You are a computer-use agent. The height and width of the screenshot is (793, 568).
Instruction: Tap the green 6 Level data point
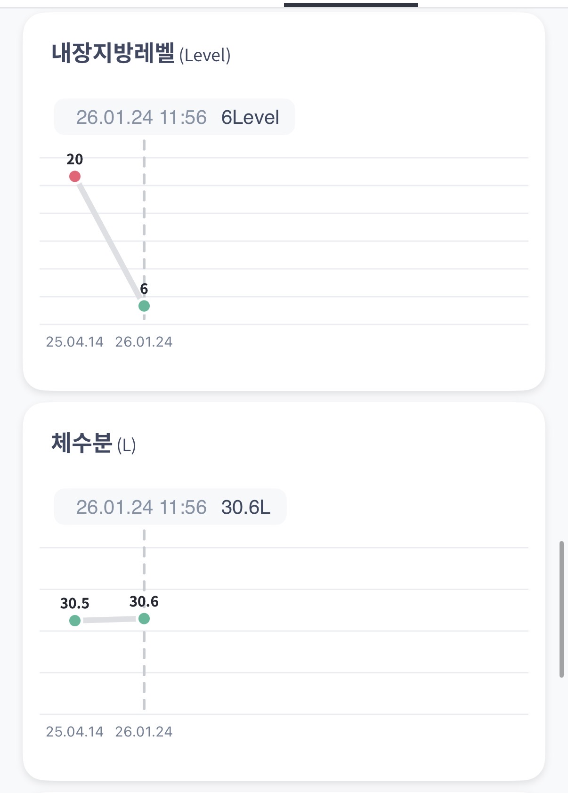point(144,306)
